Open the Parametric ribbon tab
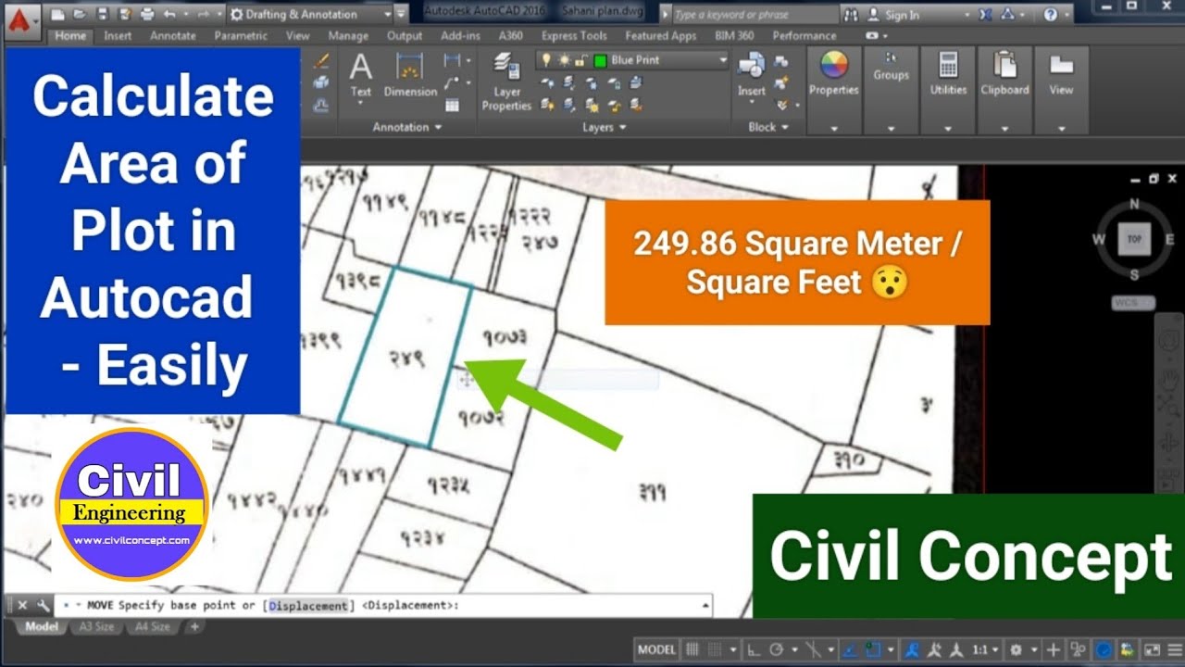This screenshot has height=667, width=1185. [241, 36]
